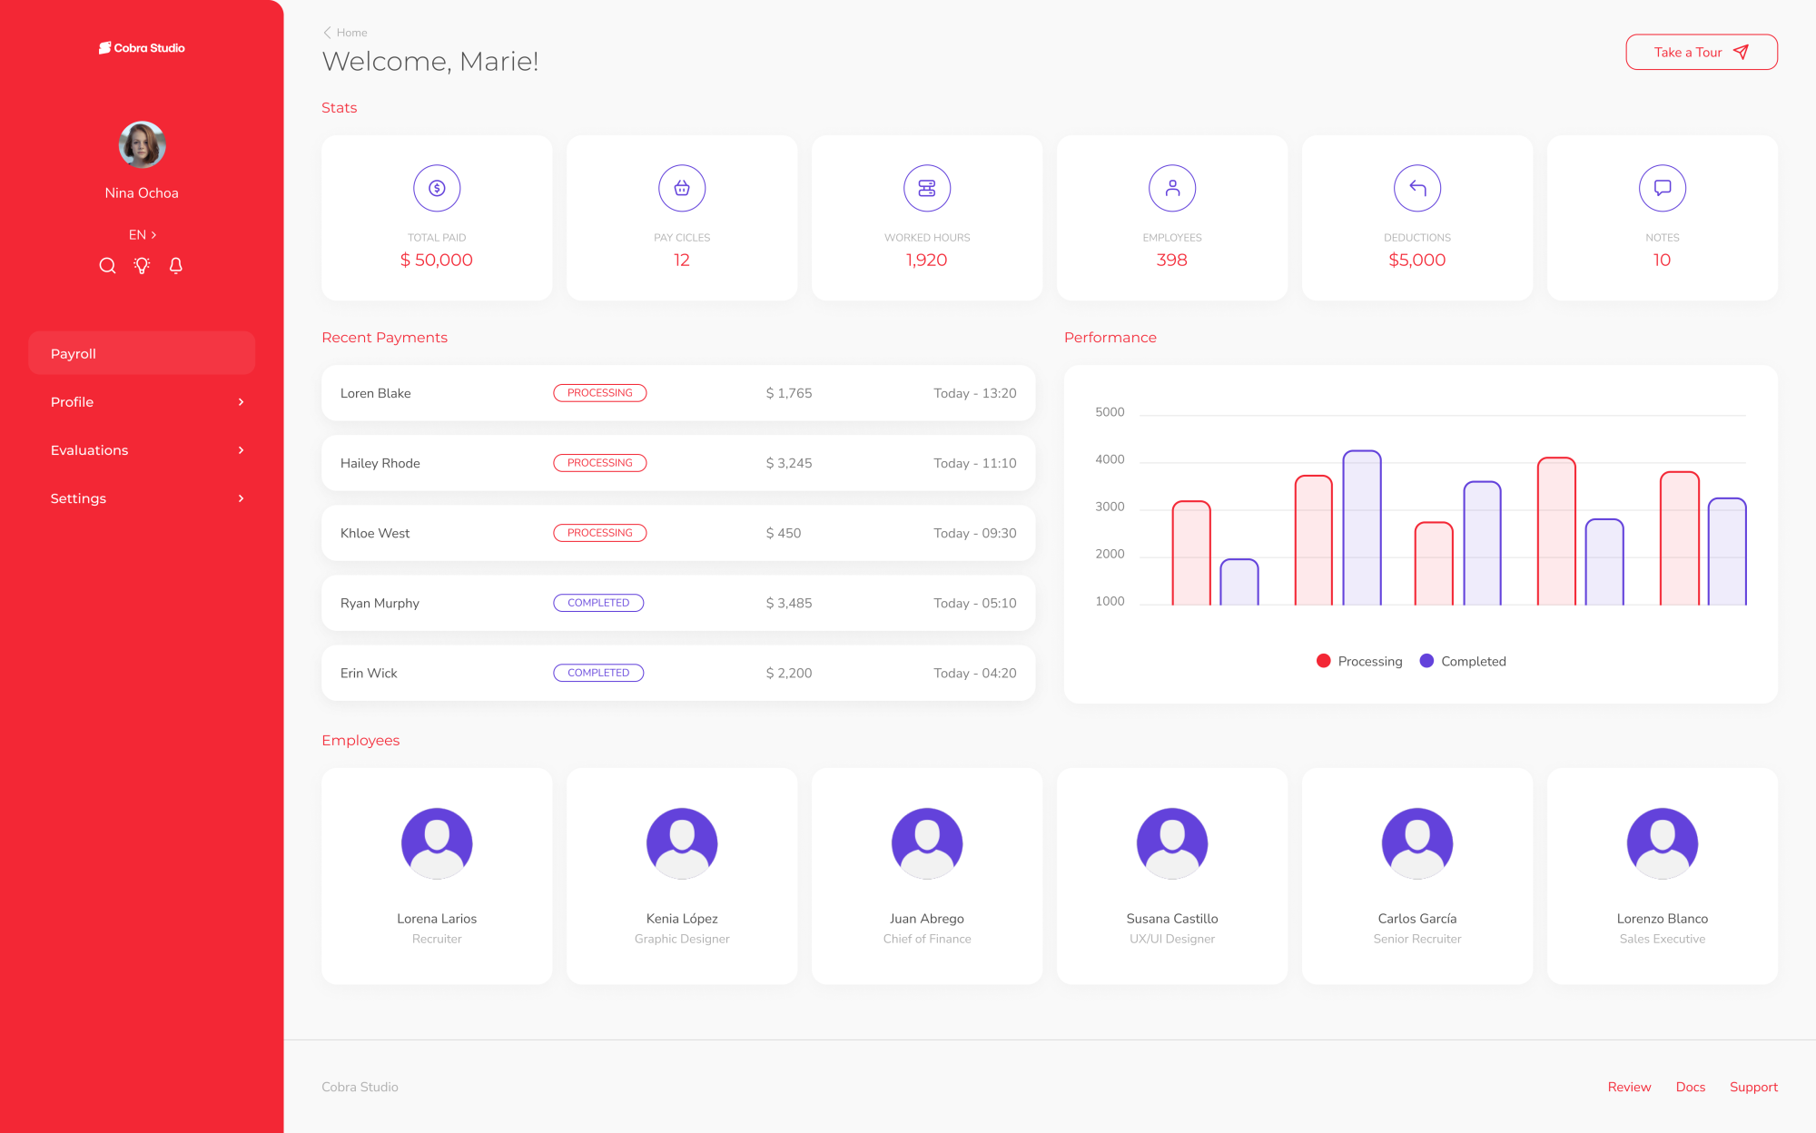Select Profile in the sidebar
Image resolution: width=1816 pixels, height=1133 pixels.
(142, 402)
